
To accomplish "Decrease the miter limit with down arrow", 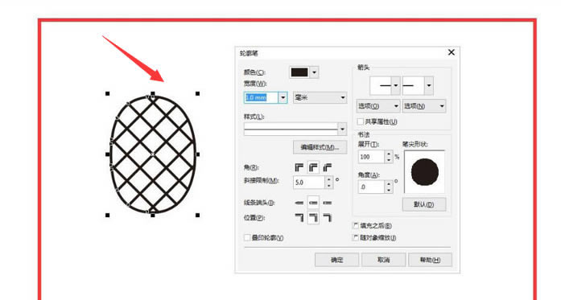I will coord(329,186).
